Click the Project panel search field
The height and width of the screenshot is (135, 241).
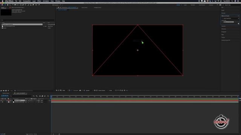coord(27,20)
